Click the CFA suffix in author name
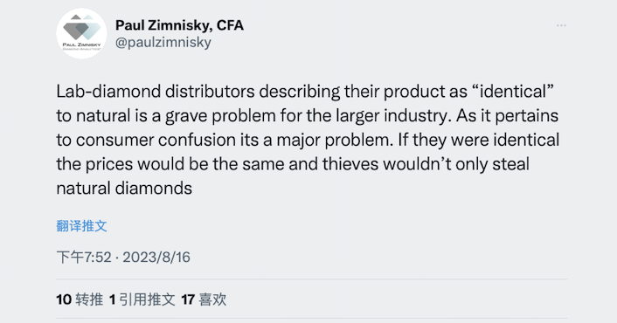Image resolution: width=617 pixels, height=323 pixels. [230, 25]
